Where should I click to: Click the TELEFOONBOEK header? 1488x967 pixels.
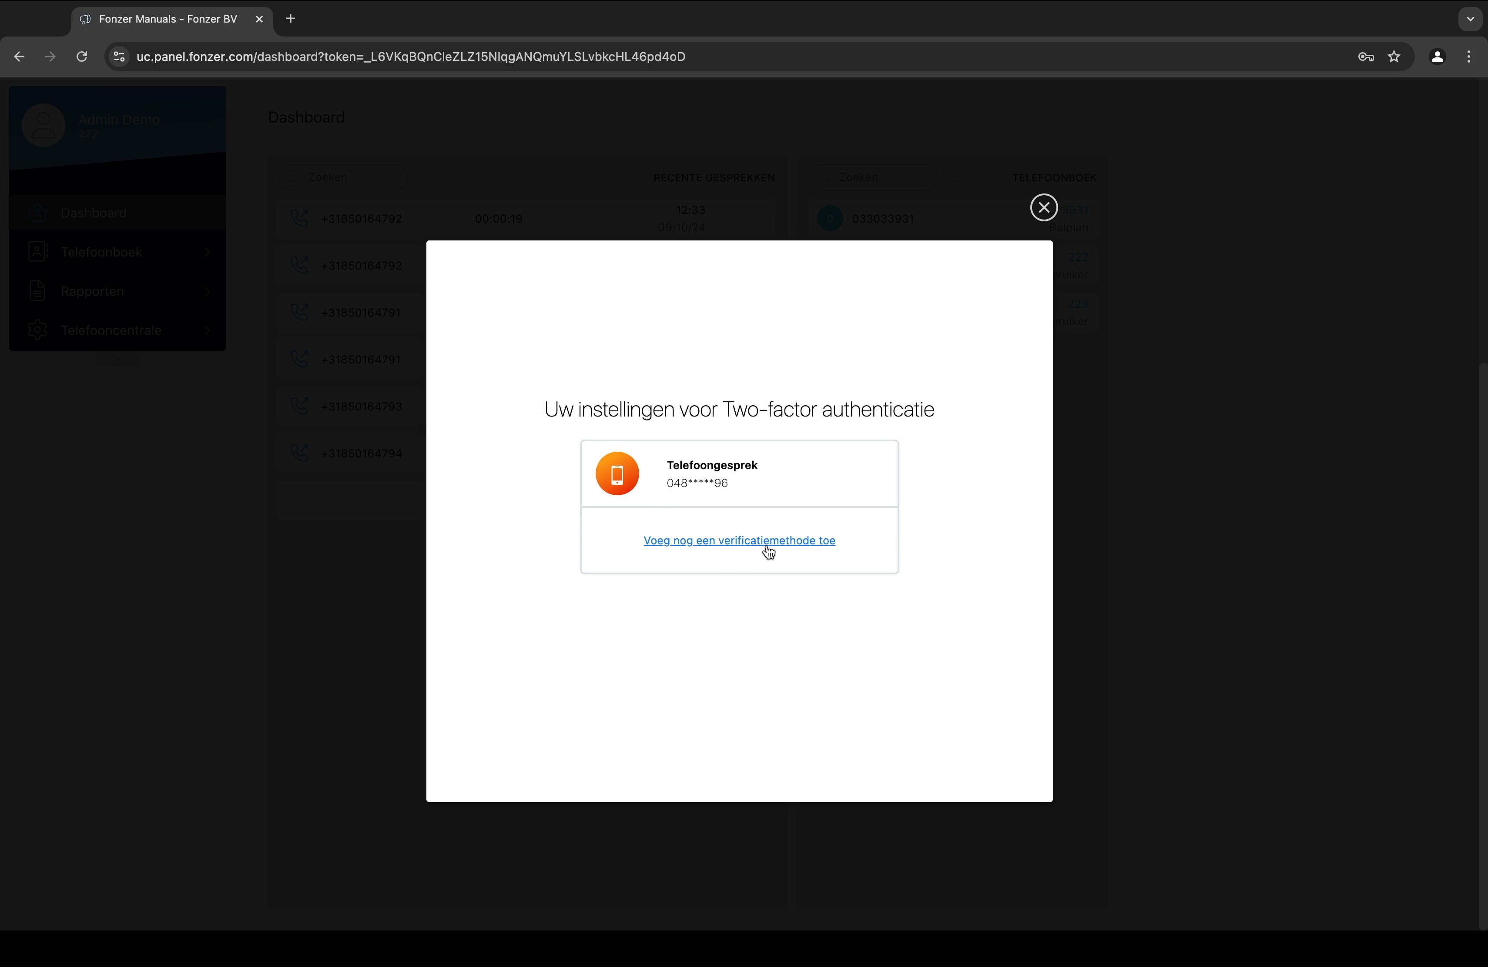tap(1054, 178)
